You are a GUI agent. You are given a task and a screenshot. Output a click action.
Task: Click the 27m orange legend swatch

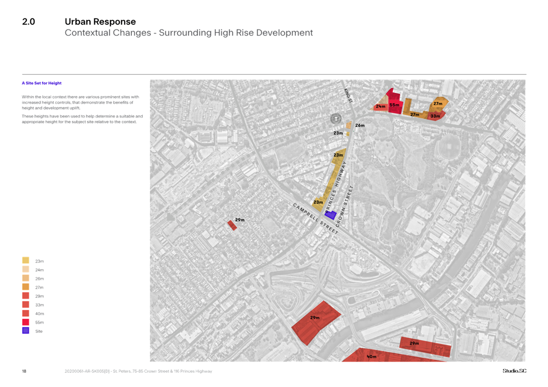[26, 287]
